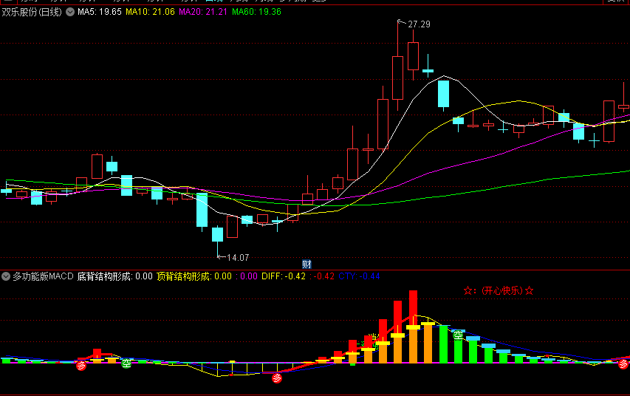Click the red ☆:(开心快乐)☆ text
The width and height of the screenshot is (630, 396).
pos(499,290)
